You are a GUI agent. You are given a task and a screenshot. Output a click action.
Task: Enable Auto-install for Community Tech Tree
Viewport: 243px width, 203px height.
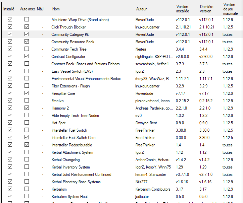pyautogui.click(x=27, y=49)
